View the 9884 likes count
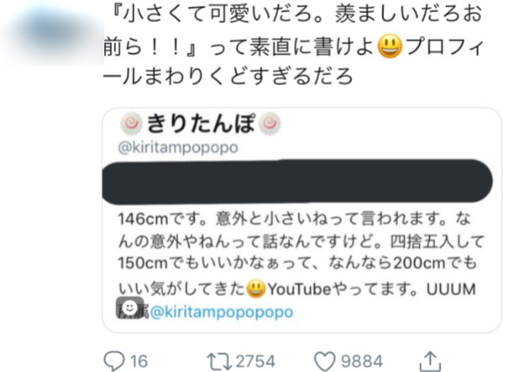The height and width of the screenshot is (372, 517). (x=362, y=361)
